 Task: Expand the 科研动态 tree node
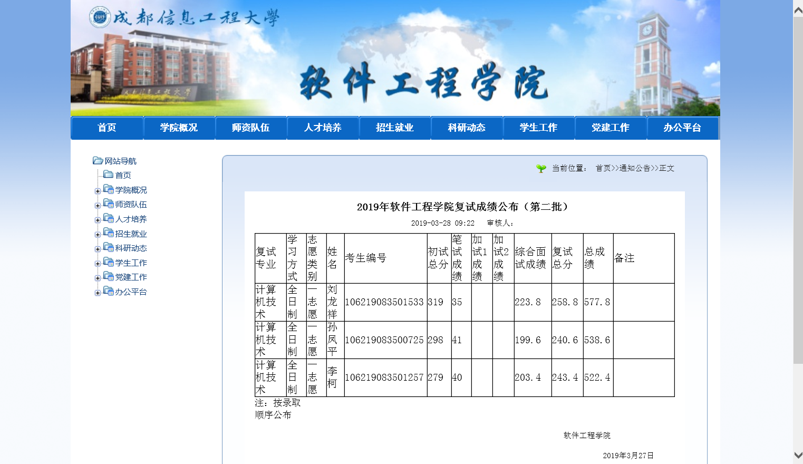(x=98, y=249)
